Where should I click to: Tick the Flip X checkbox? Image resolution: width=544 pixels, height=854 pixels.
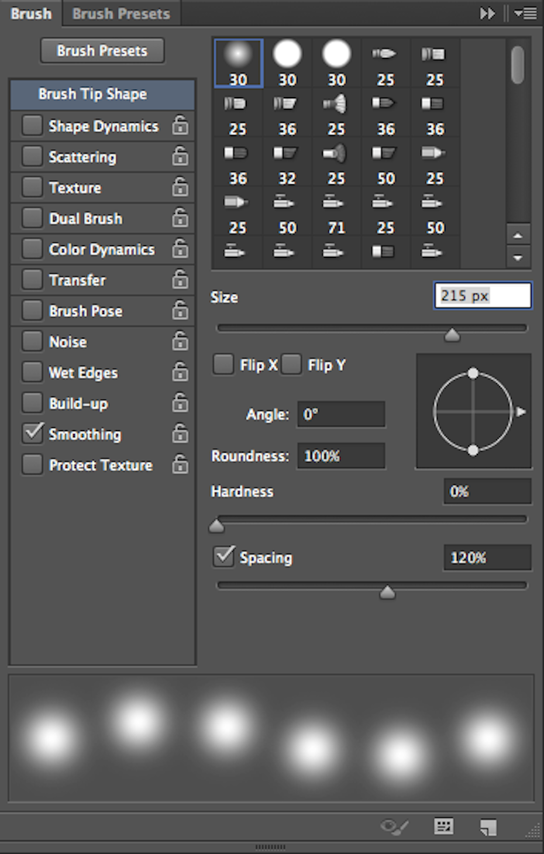pos(223,364)
